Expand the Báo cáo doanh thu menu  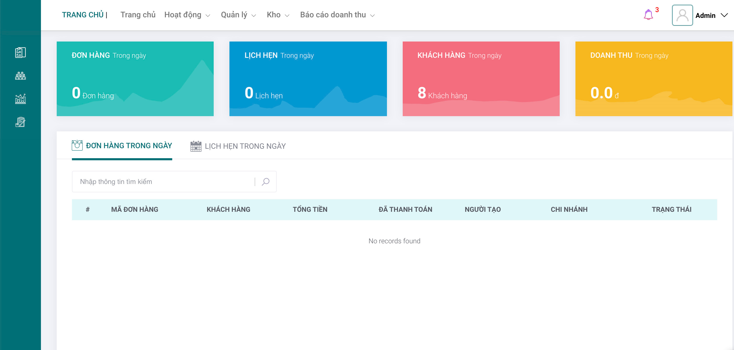tap(337, 15)
